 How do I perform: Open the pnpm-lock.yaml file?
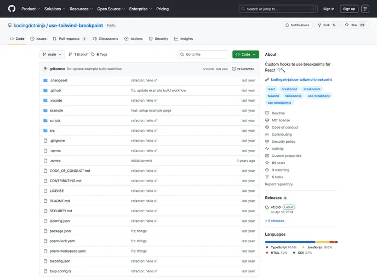[x=62, y=241]
